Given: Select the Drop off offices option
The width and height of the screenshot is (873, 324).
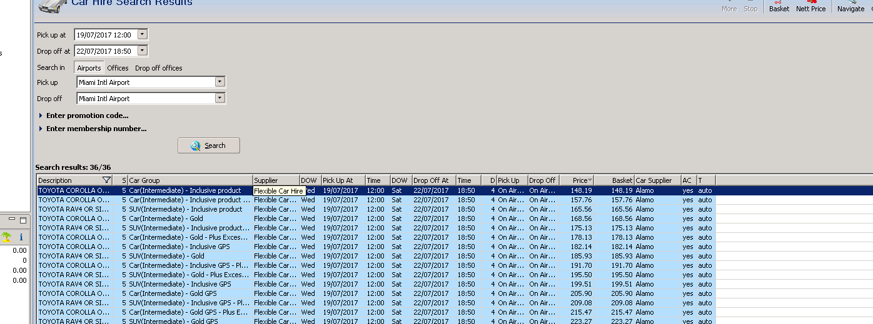Looking at the screenshot, I should [159, 68].
